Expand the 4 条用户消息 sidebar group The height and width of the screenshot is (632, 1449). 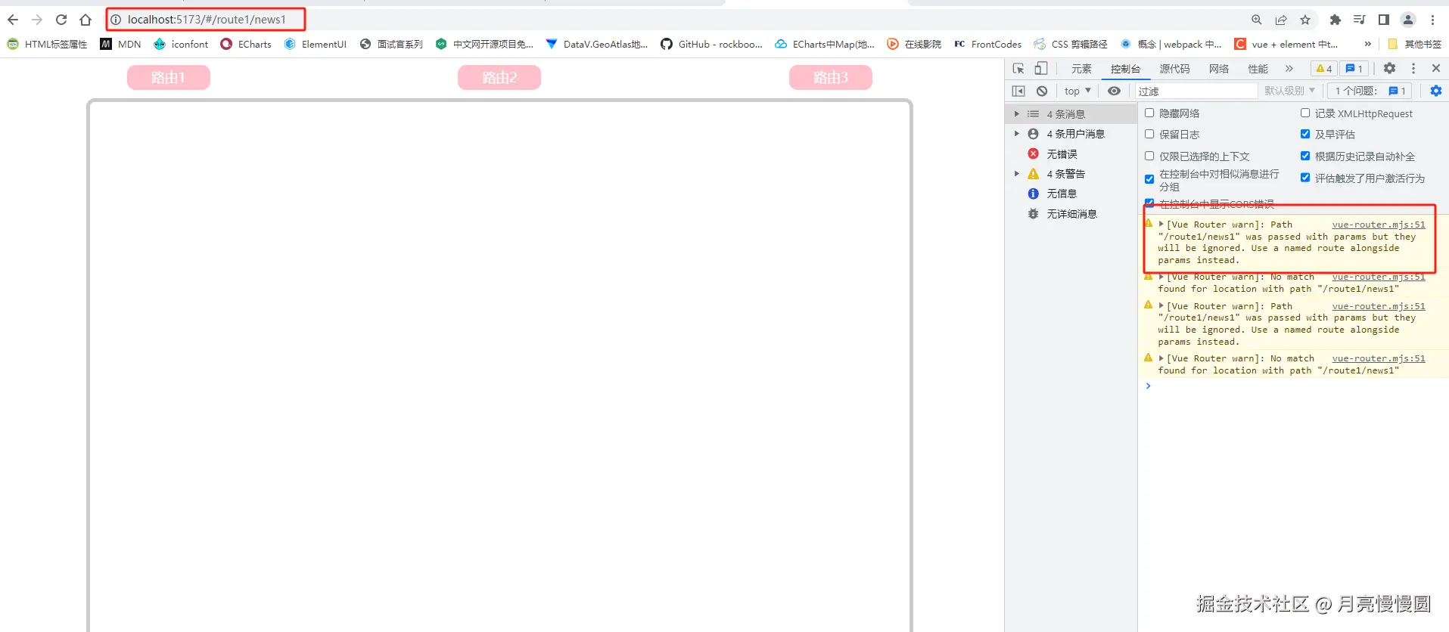tap(1017, 134)
